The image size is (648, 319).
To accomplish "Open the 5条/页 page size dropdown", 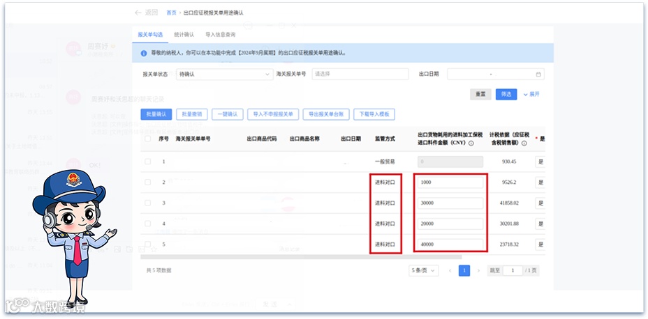I will click(424, 271).
